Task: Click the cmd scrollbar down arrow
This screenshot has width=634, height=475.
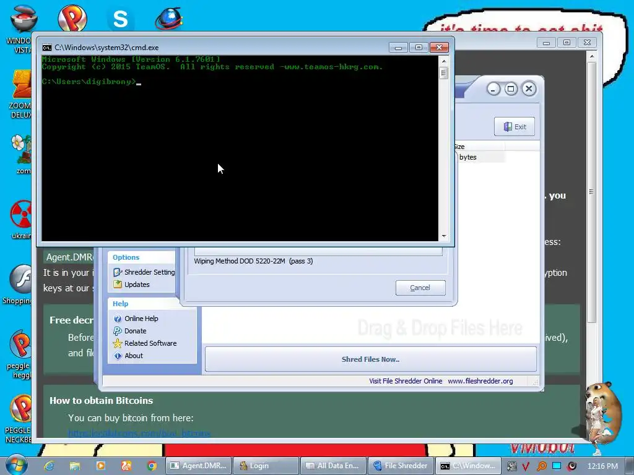Action: [444, 236]
